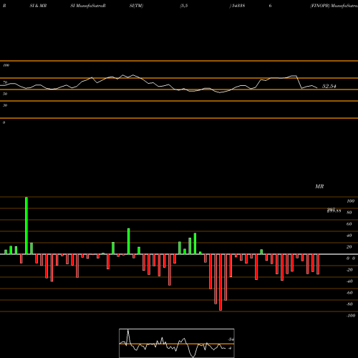Click the RSI current value 52.54 label

click(329, 86)
